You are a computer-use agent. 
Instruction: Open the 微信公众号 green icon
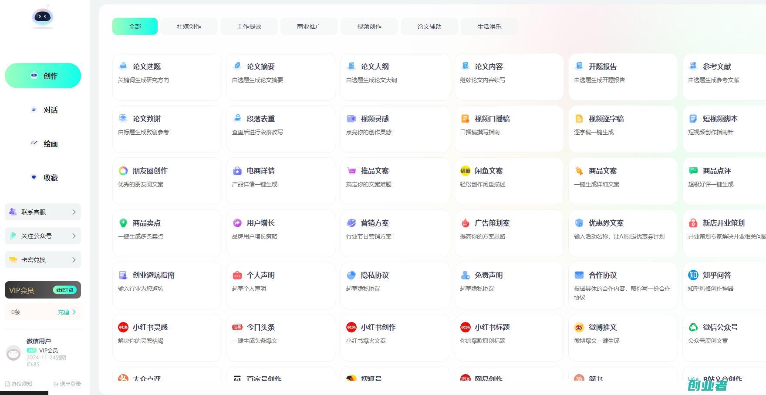pyautogui.click(x=693, y=327)
